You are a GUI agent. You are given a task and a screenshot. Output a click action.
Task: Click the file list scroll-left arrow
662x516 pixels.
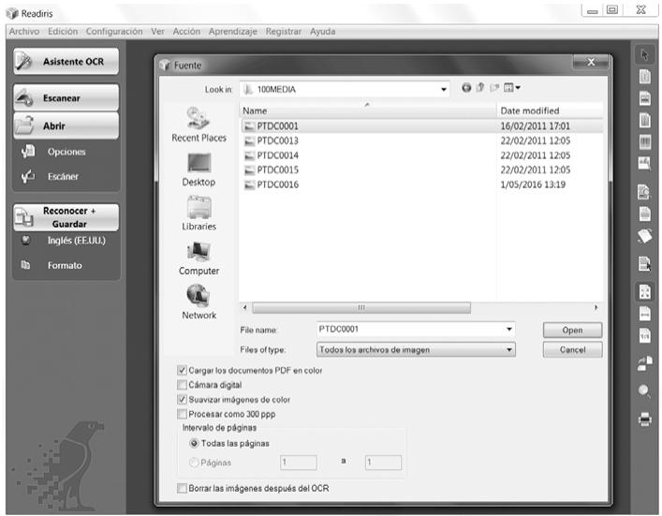[245, 308]
